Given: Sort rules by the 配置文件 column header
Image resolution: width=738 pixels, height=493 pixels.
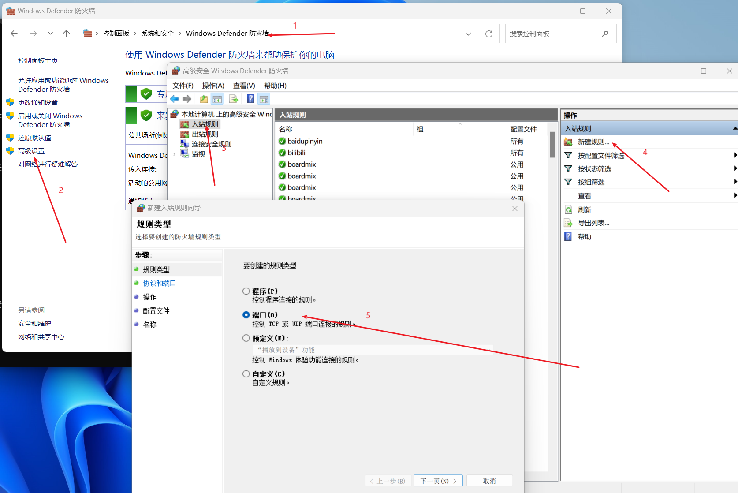Looking at the screenshot, I should (x=523, y=129).
